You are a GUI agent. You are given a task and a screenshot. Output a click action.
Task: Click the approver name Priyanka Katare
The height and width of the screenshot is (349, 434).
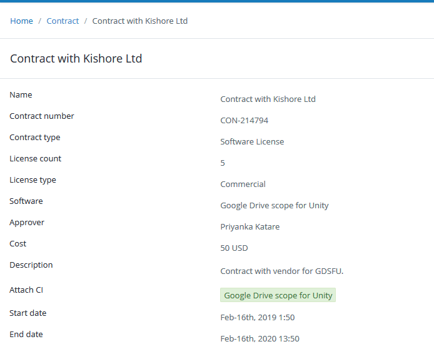pyautogui.click(x=250, y=227)
